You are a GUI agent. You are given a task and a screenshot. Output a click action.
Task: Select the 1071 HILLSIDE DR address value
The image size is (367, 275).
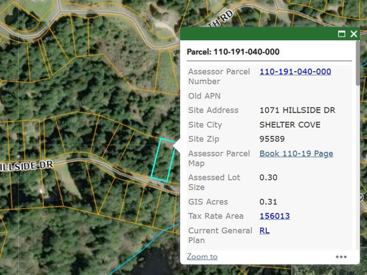(x=297, y=110)
